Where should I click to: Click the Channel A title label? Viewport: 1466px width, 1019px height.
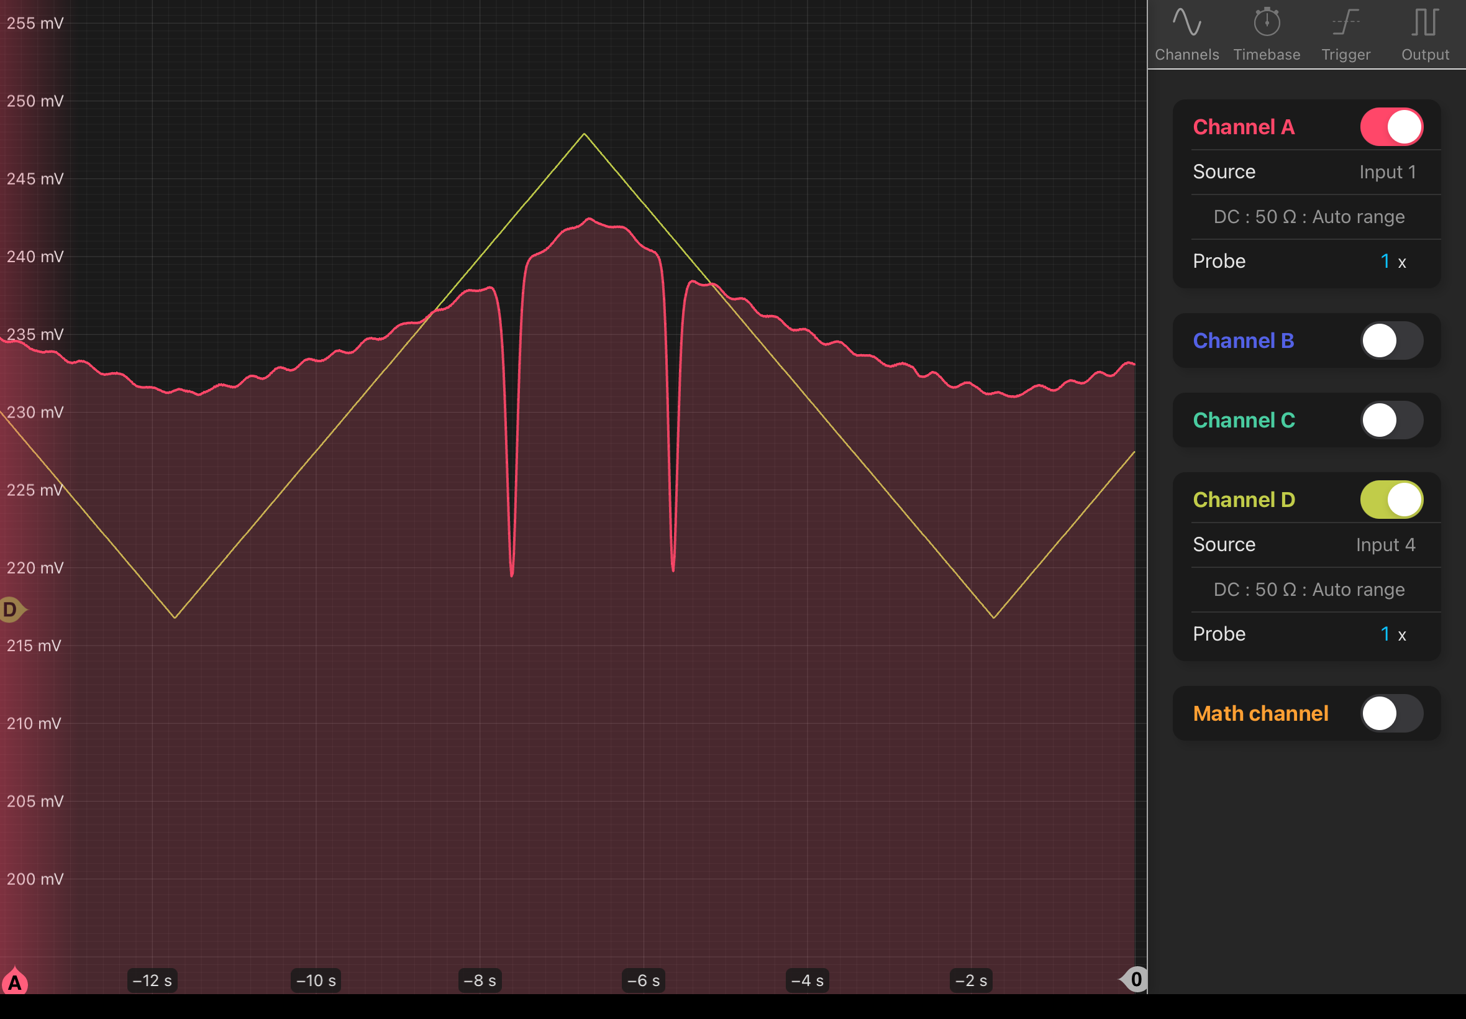click(x=1243, y=127)
